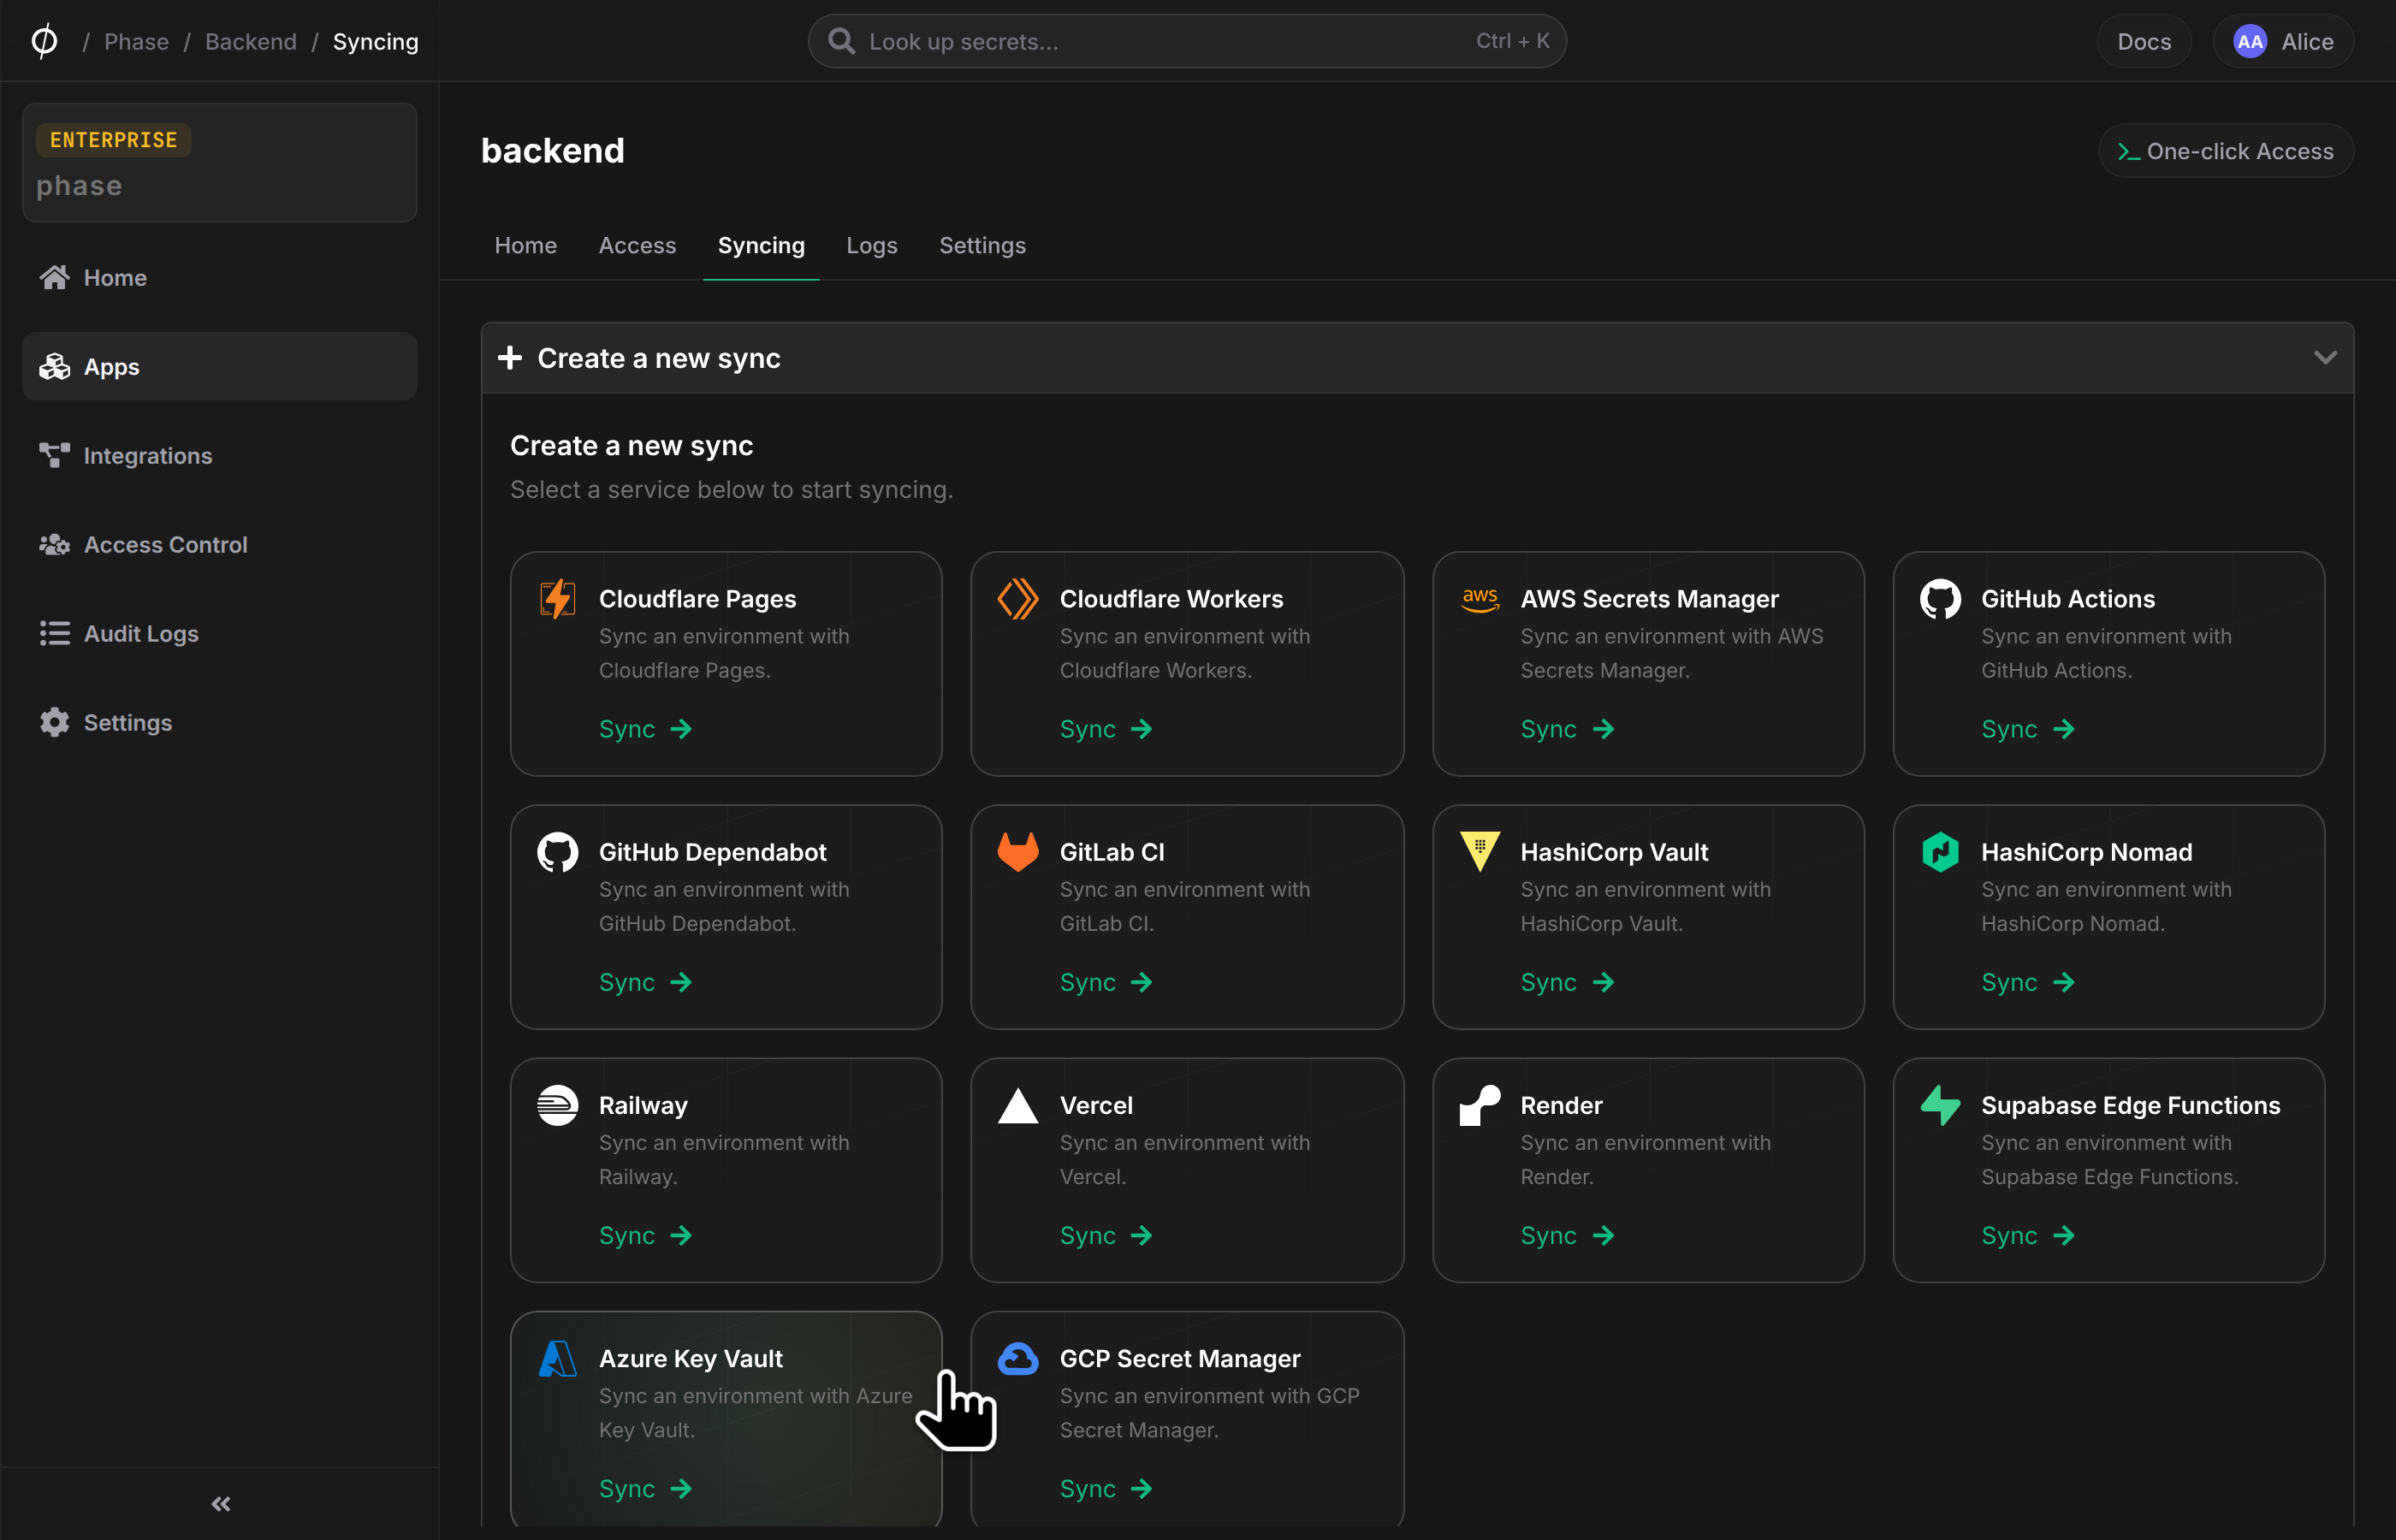Click the AWS Secrets Manager logo
2396x1540 pixels.
(x=1479, y=599)
